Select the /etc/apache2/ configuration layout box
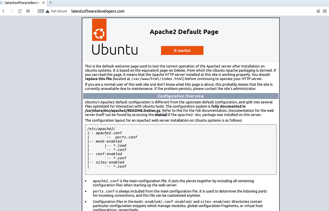 pos(181,149)
